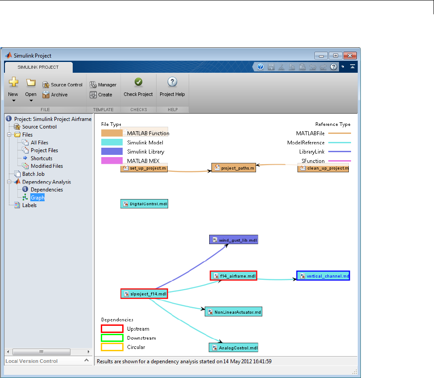
Task: Open the dropdown arrow under New
Action: [x=13, y=101]
